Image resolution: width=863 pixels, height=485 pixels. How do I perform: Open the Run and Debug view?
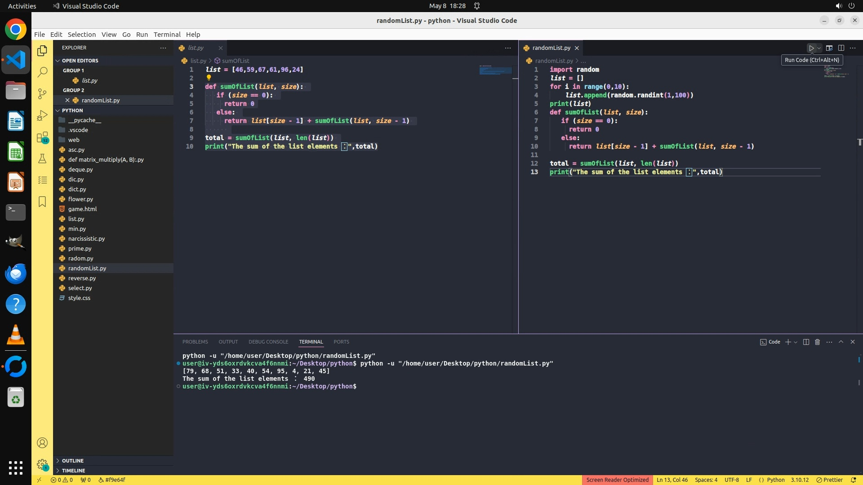coord(42,115)
